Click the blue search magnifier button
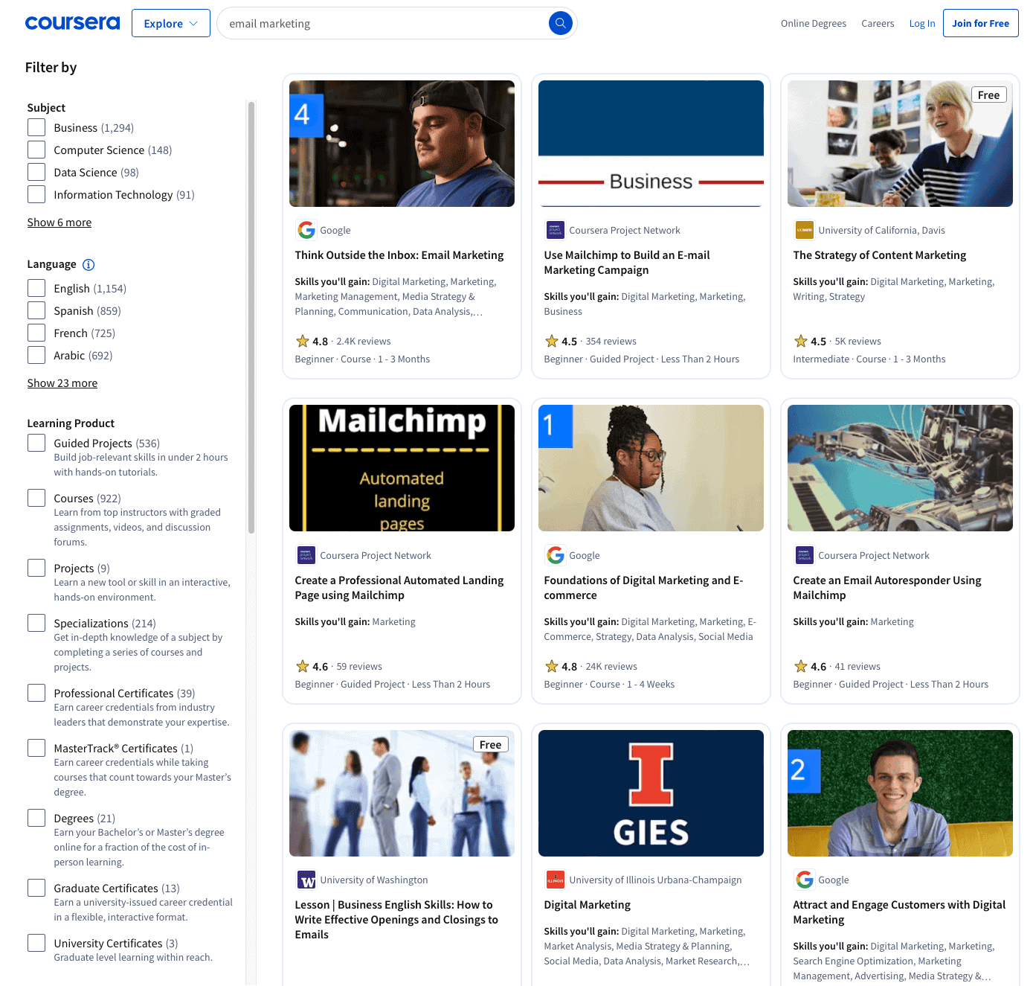The width and height of the screenshot is (1033, 986). click(561, 23)
